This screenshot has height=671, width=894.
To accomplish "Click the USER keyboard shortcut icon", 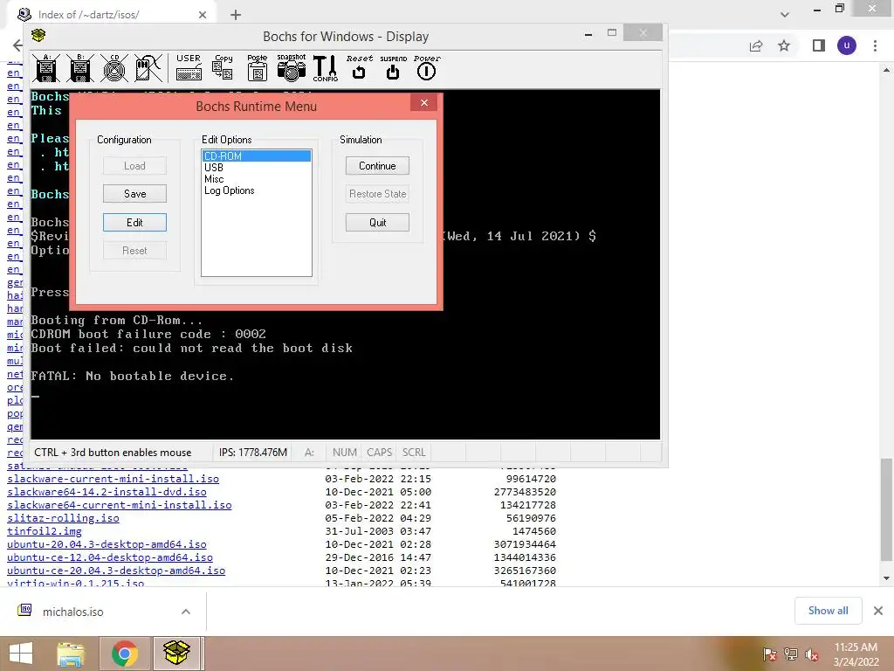I will 189,67.
